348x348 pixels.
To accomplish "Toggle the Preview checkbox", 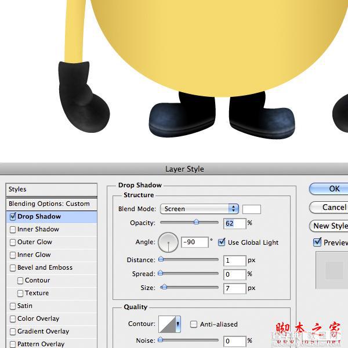I will 317,242.
